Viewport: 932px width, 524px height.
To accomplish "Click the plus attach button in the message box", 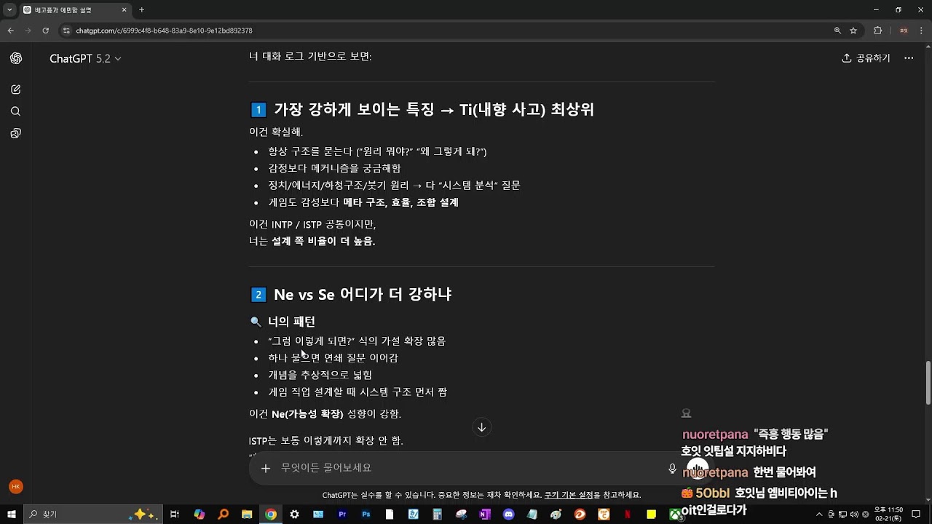I will click(x=266, y=468).
